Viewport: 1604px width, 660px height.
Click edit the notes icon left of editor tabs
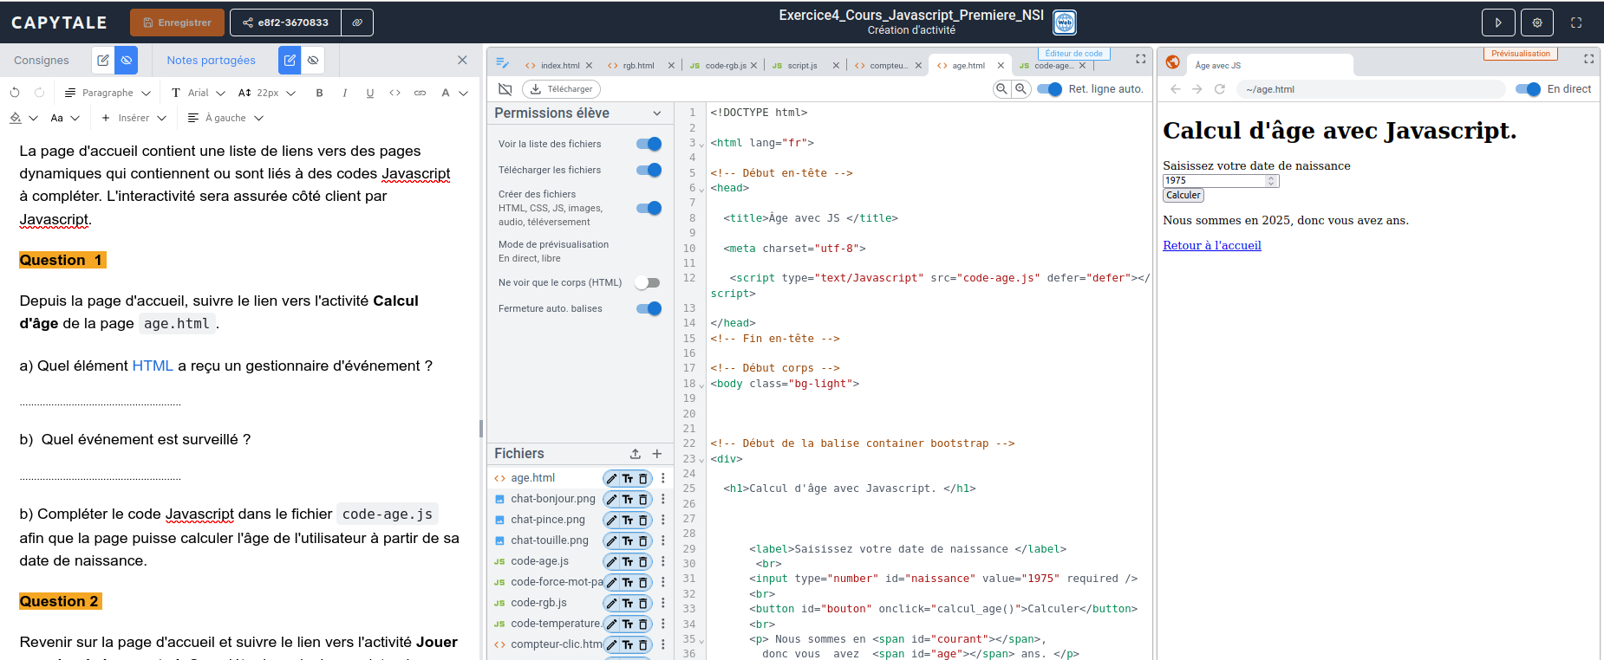[x=502, y=62]
